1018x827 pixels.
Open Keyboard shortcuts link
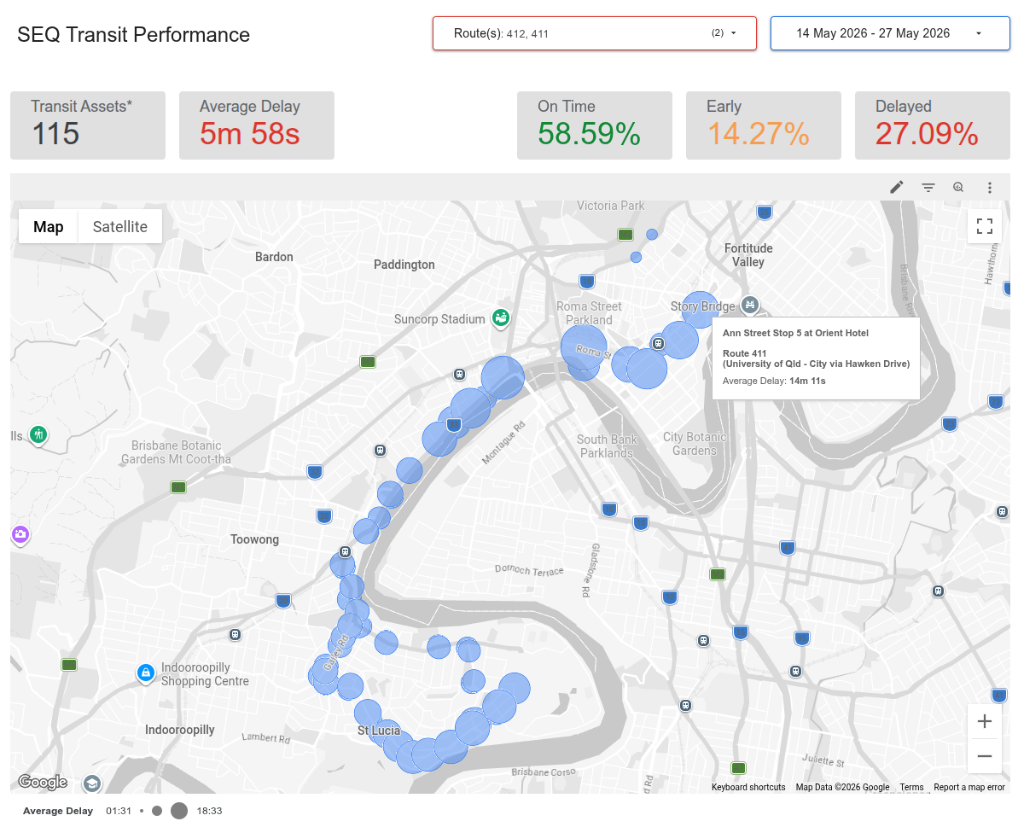[748, 787]
